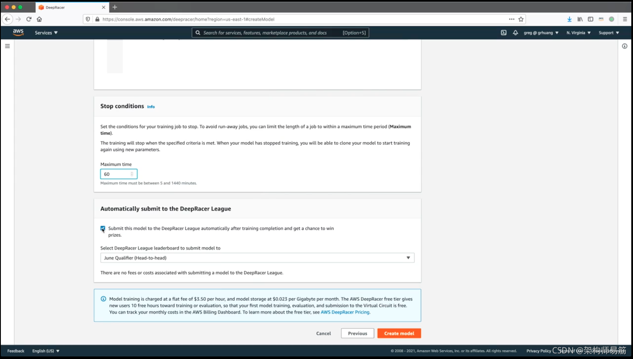Screen dimensions: 633x359
Task: Select the DeepRacer browser tab
Action: (x=72, y=7)
